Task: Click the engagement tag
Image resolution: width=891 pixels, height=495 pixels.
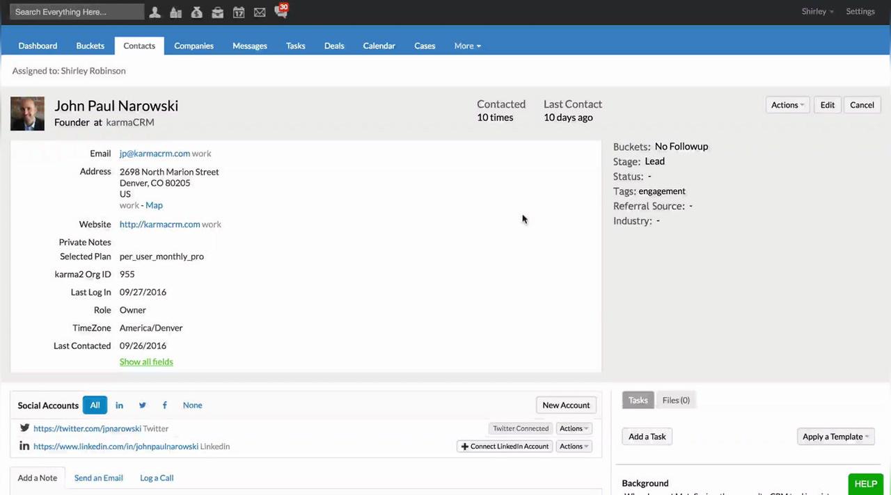Action: click(662, 191)
